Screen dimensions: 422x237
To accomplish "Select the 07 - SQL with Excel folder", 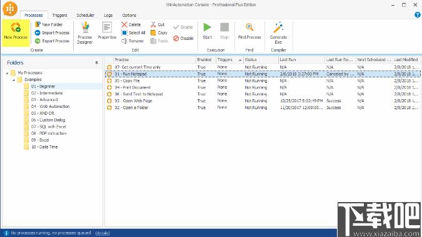I will pos(48,127).
